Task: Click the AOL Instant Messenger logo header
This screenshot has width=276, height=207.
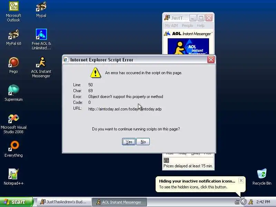Action: point(188,33)
